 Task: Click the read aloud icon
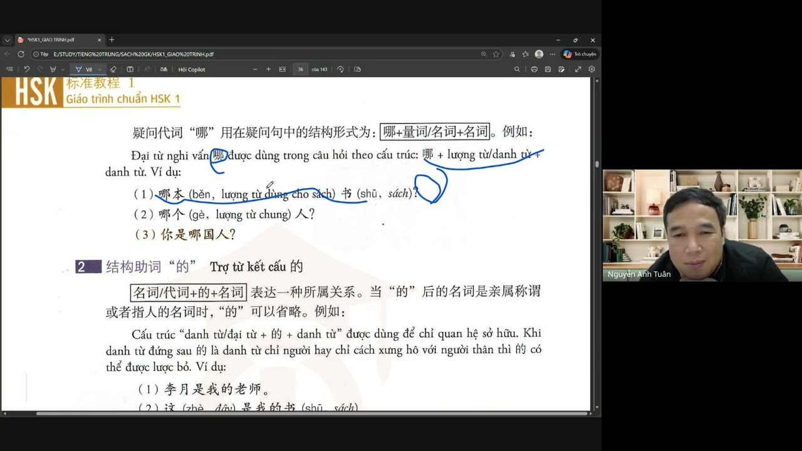(147, 69)
